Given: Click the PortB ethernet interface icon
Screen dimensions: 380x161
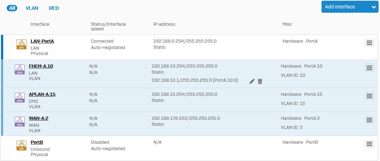Looking at the screenshot, I should (21, 145).
